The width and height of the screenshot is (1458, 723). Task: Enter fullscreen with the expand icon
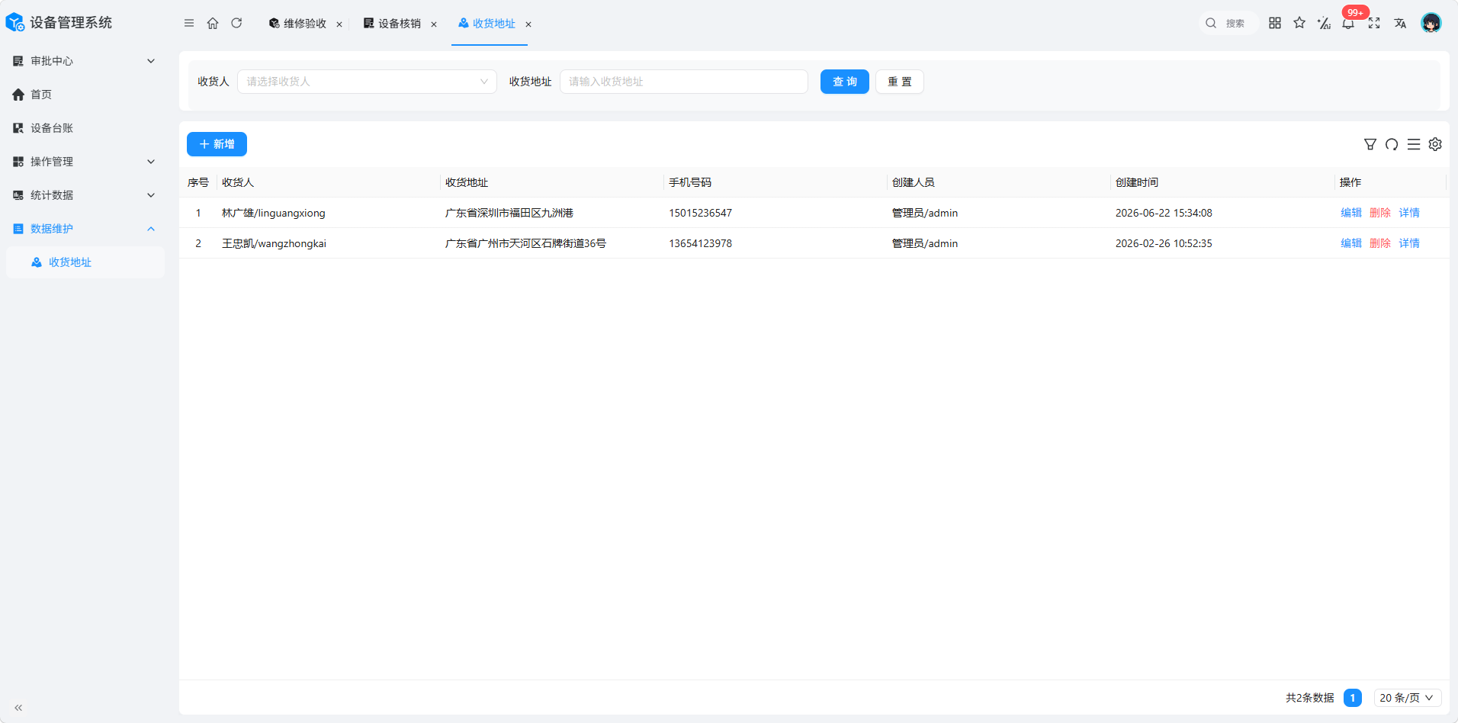[x=1374, y=23]
